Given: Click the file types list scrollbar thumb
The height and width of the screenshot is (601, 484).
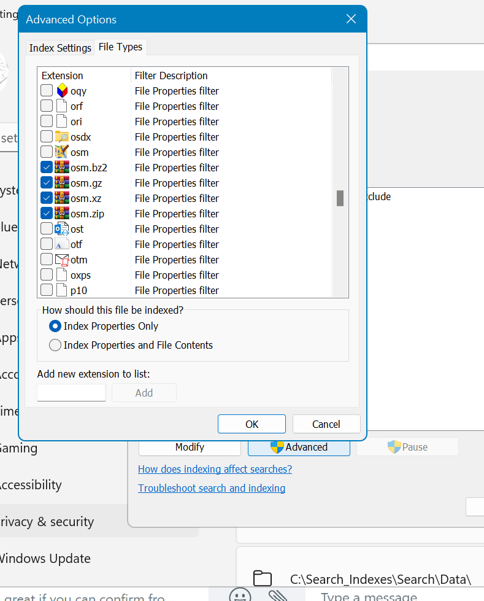Looking at the screenshot, I should 340,198.
